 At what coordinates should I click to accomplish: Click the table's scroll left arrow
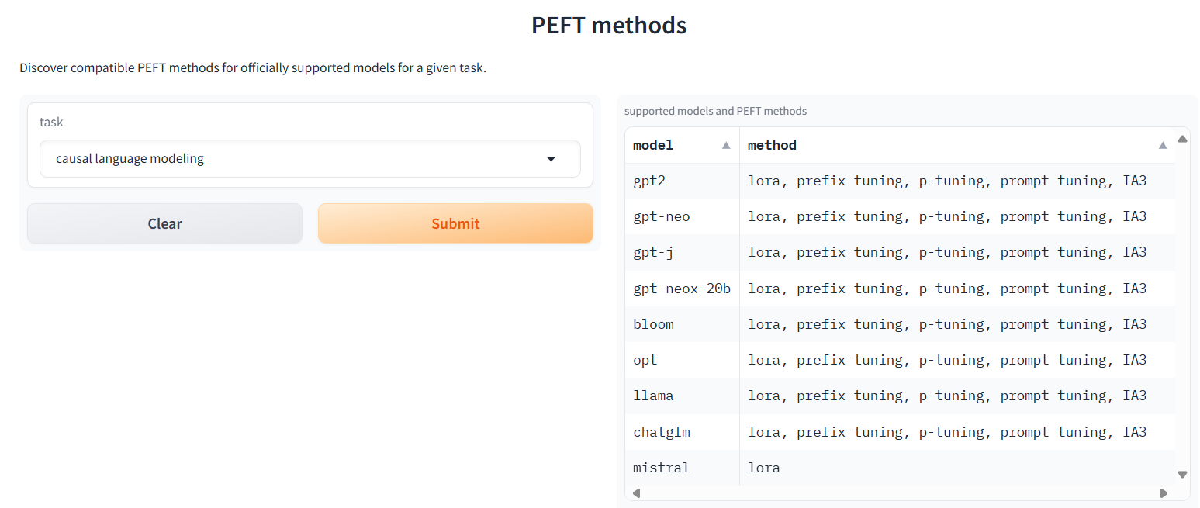click(637, 492)
